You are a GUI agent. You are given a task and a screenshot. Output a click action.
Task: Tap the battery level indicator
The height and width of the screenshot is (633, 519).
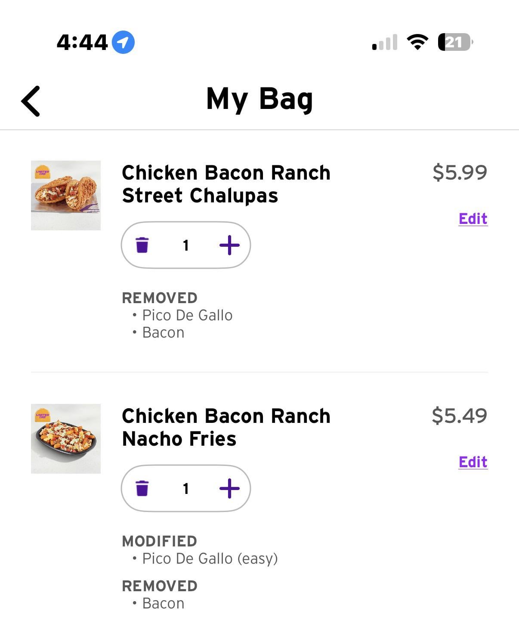pos(455,42)
